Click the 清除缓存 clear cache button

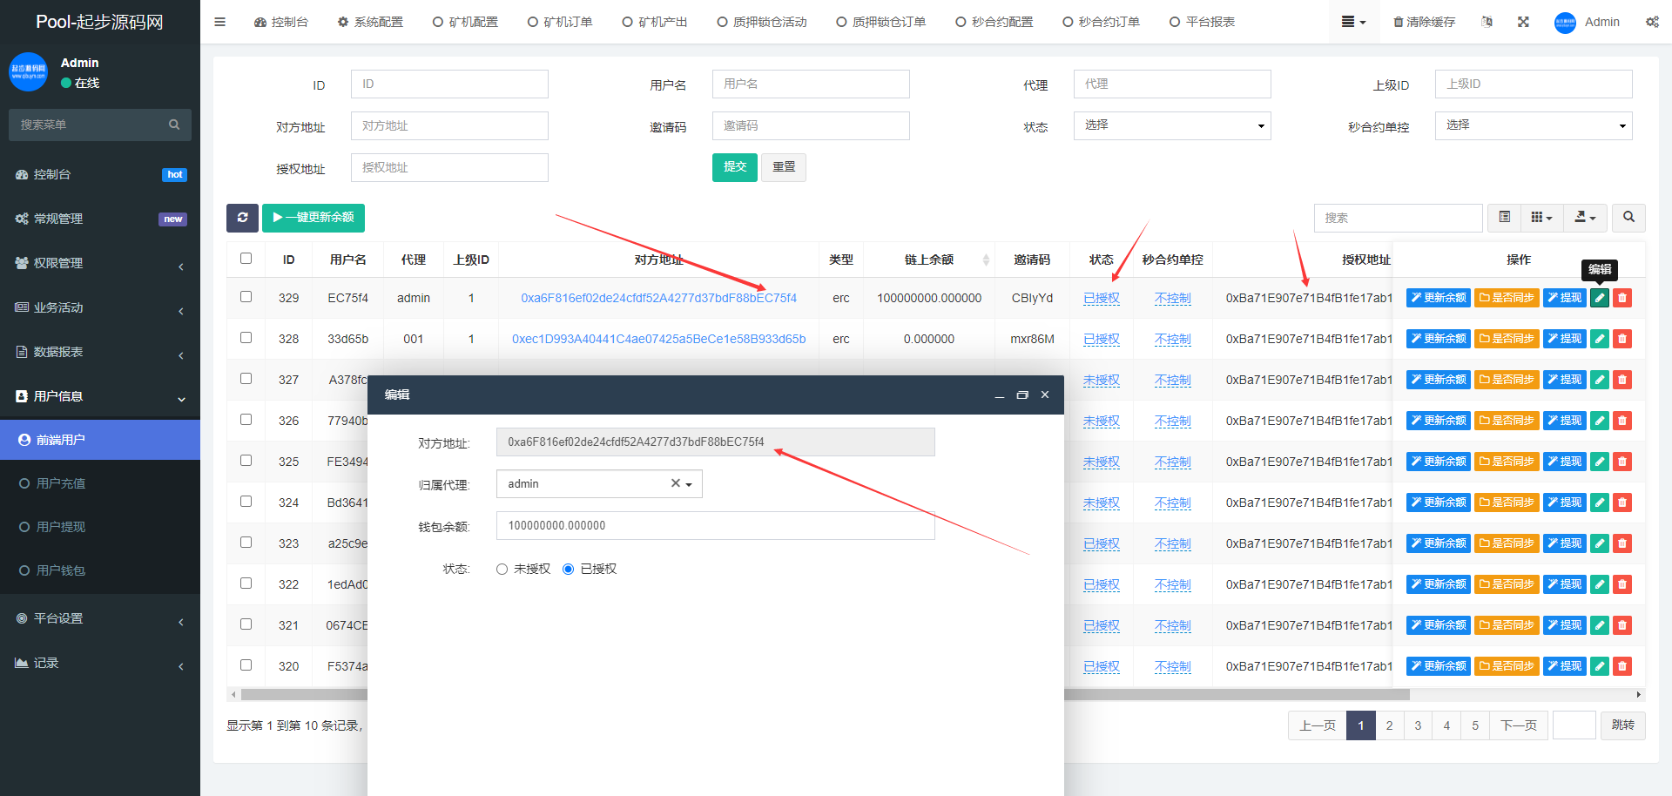1424,22
